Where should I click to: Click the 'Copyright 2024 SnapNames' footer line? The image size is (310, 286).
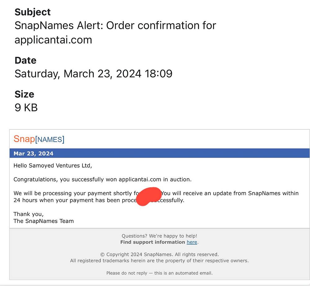pyautogui.click(x=159, y=254)
